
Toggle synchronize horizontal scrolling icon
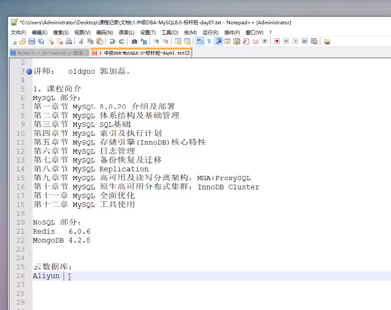(x=187, y=41)
